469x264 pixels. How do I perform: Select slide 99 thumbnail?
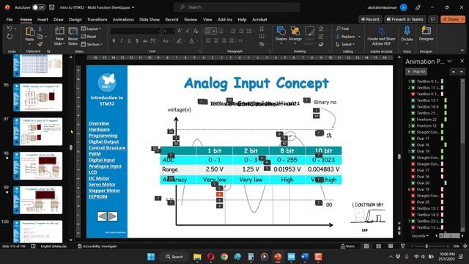tap(37, 200)
